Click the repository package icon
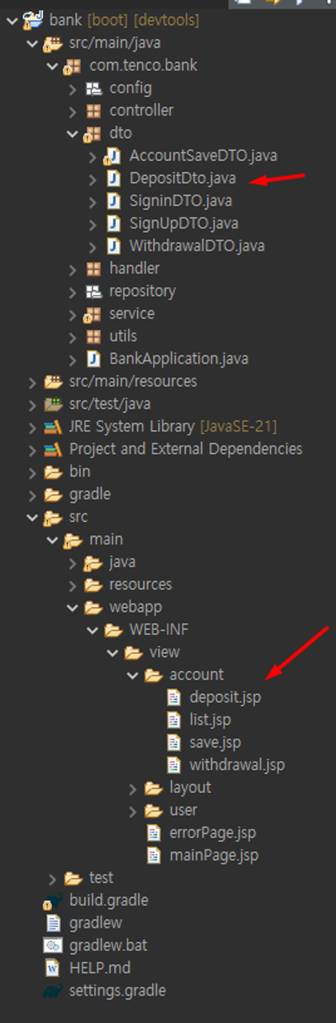Image resolution: width=336 pixels, height=1023 pixels. (x=93, y=291)
